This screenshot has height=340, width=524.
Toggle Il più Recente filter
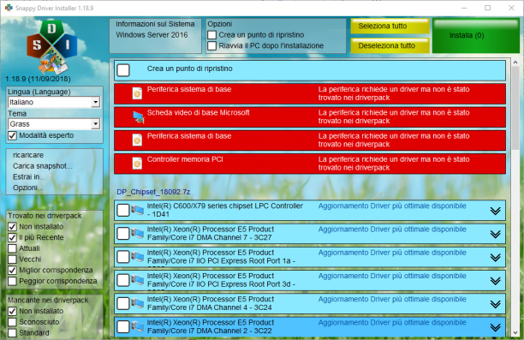(12, 237)
